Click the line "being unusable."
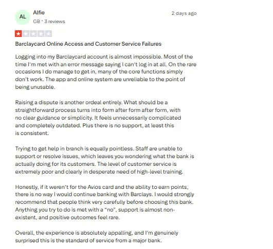 [x=35, y=87]
